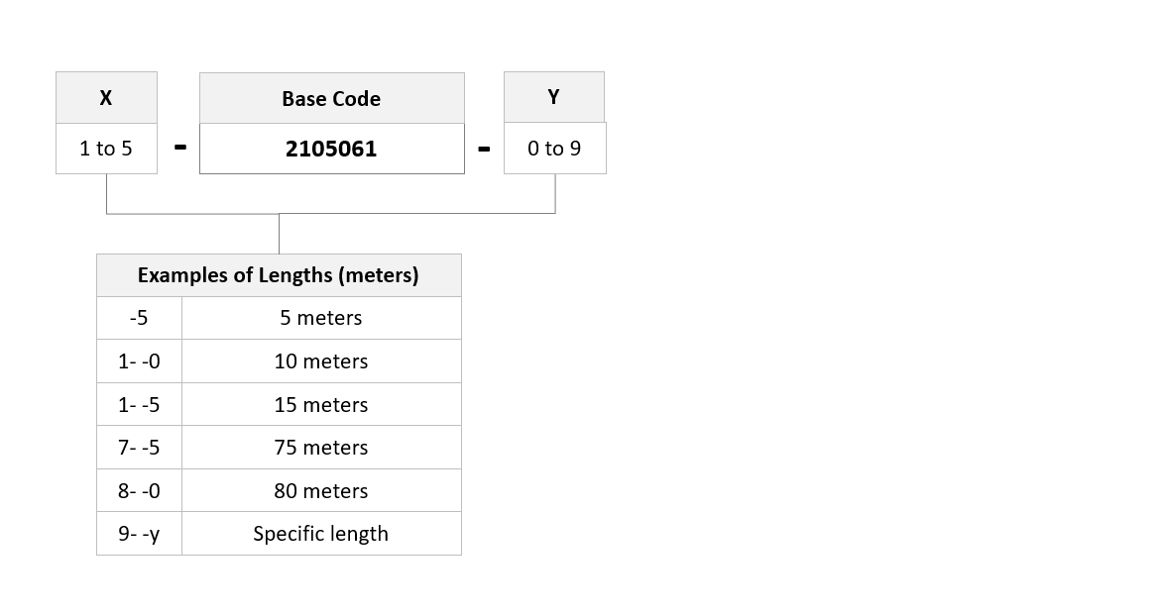Image resolution: width=1164 pixels, height=616 pixels.
Task: Click the X header cell
Action: [106, 97]
